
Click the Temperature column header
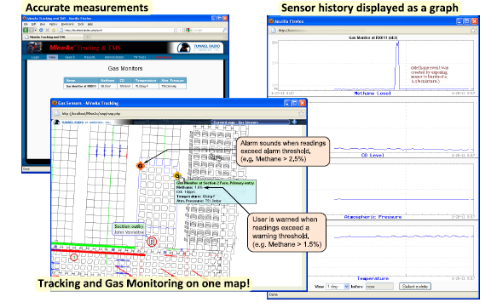point(146,80)
